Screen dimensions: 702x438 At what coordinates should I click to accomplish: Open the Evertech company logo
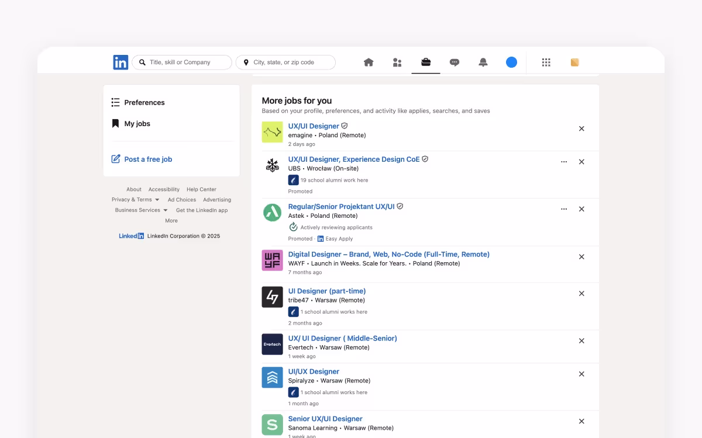[272, 344]
